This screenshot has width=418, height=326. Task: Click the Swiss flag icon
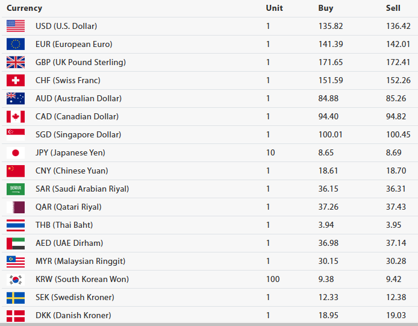tap(16, 80)
